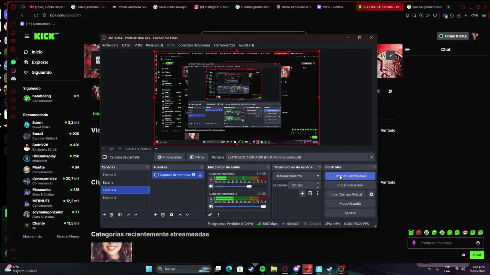Undock the Fuentes panel

coord(202,167)
